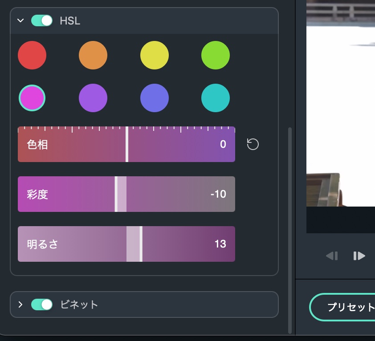Image resolution: width=375 pixels, height=341 pixels.
Task: Collapse the HSL section chevron
Action: point(20,20)
